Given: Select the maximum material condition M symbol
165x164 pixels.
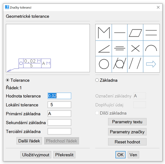Looking at the screenshot, I should pyautogui.click(x=104, y=32).
